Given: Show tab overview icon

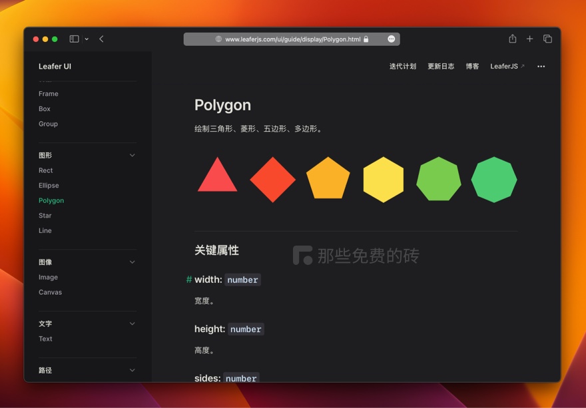Looking at the screenshot, I should point(547,39).
